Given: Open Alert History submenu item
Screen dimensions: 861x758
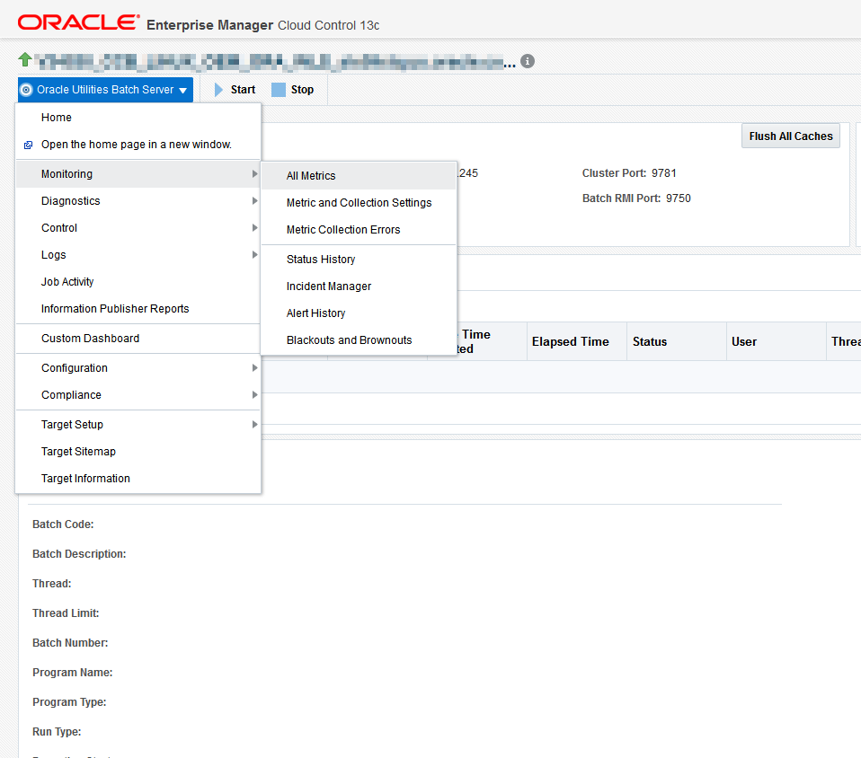Looking at the screenshot, I should pos(359,313).
